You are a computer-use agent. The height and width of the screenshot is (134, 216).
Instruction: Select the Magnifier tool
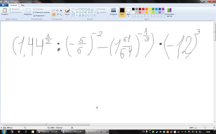click(x=61, y=14)
